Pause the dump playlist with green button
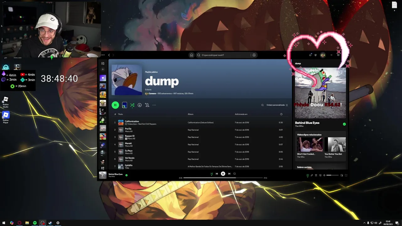402x226 pixels. pos(115,105)
